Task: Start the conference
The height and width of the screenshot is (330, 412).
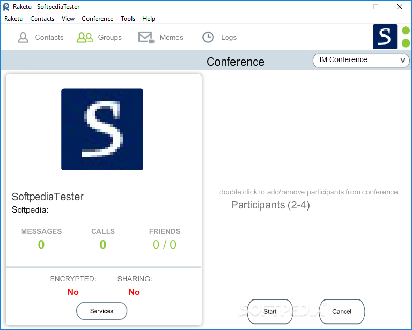Action: pos(270,311)
